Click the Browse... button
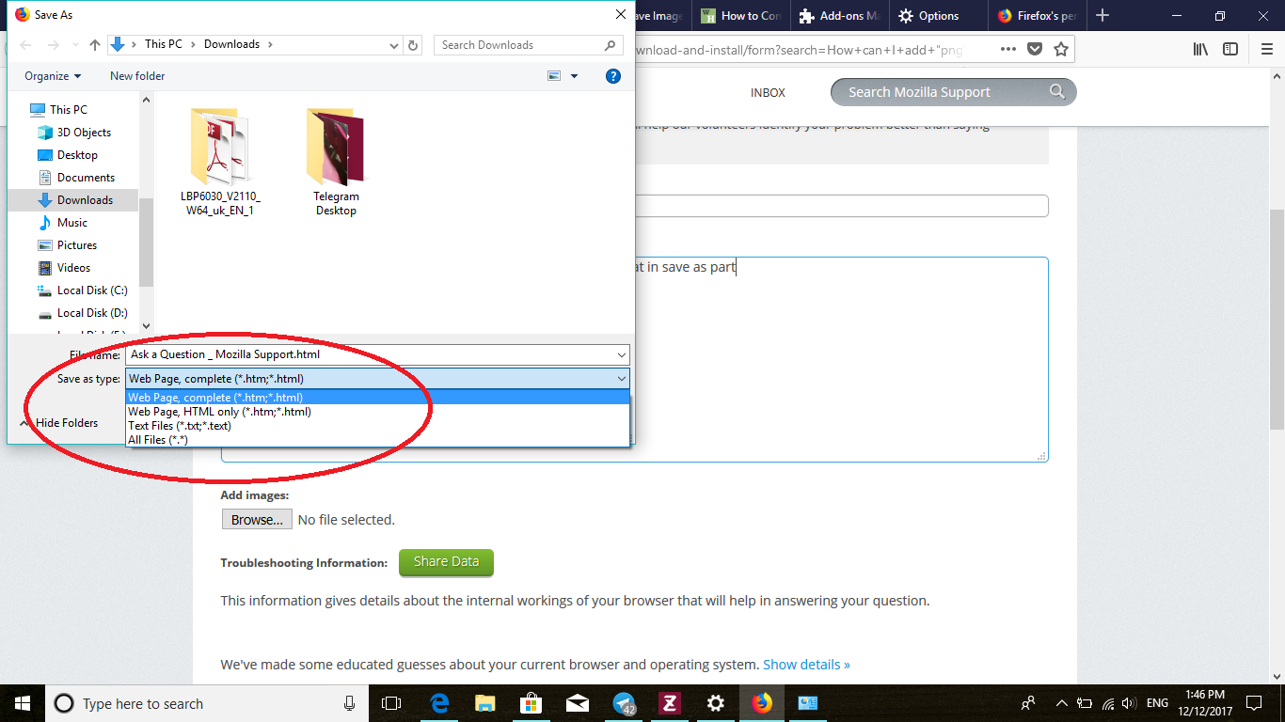 coord(257,520)
